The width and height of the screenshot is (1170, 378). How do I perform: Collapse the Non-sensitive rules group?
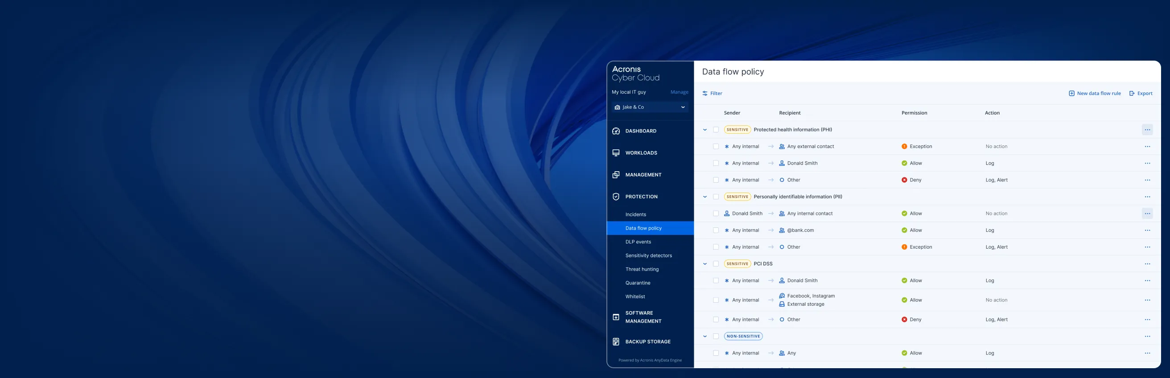tap(705, 337)
